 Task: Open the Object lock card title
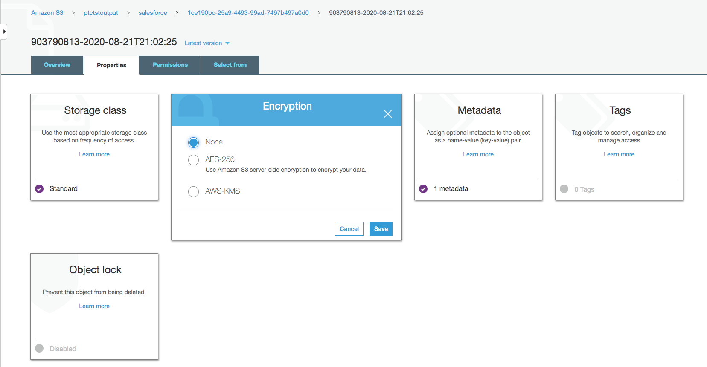(x=95, y=270)
